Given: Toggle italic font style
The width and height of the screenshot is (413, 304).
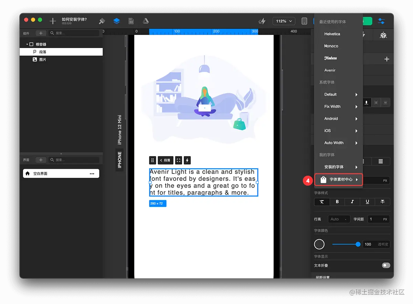Looking at the screenshot, I should pyautogui.click(x=352, y=202).
